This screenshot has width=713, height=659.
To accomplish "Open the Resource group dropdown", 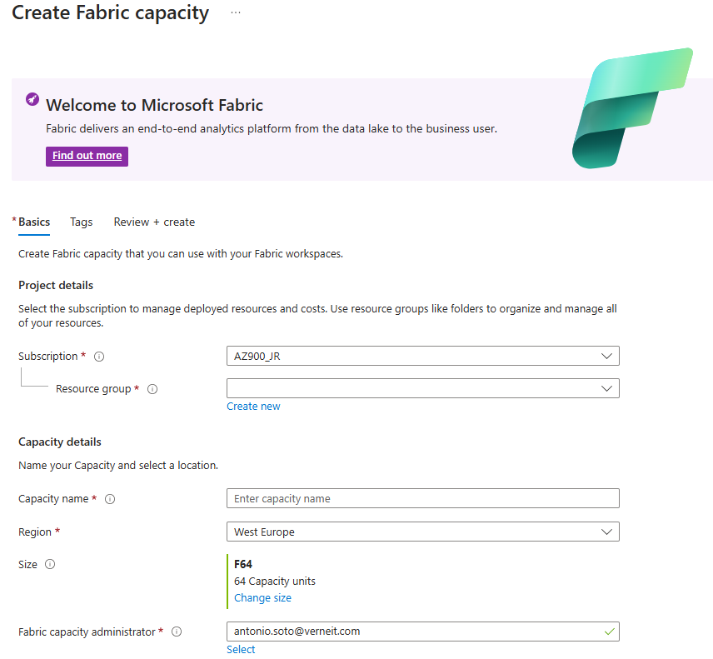I will (x=422, y=388).
